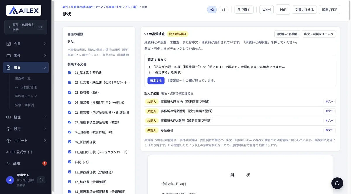
Task: Click 案件 breadcrumb link
Action: coord(66,6)
